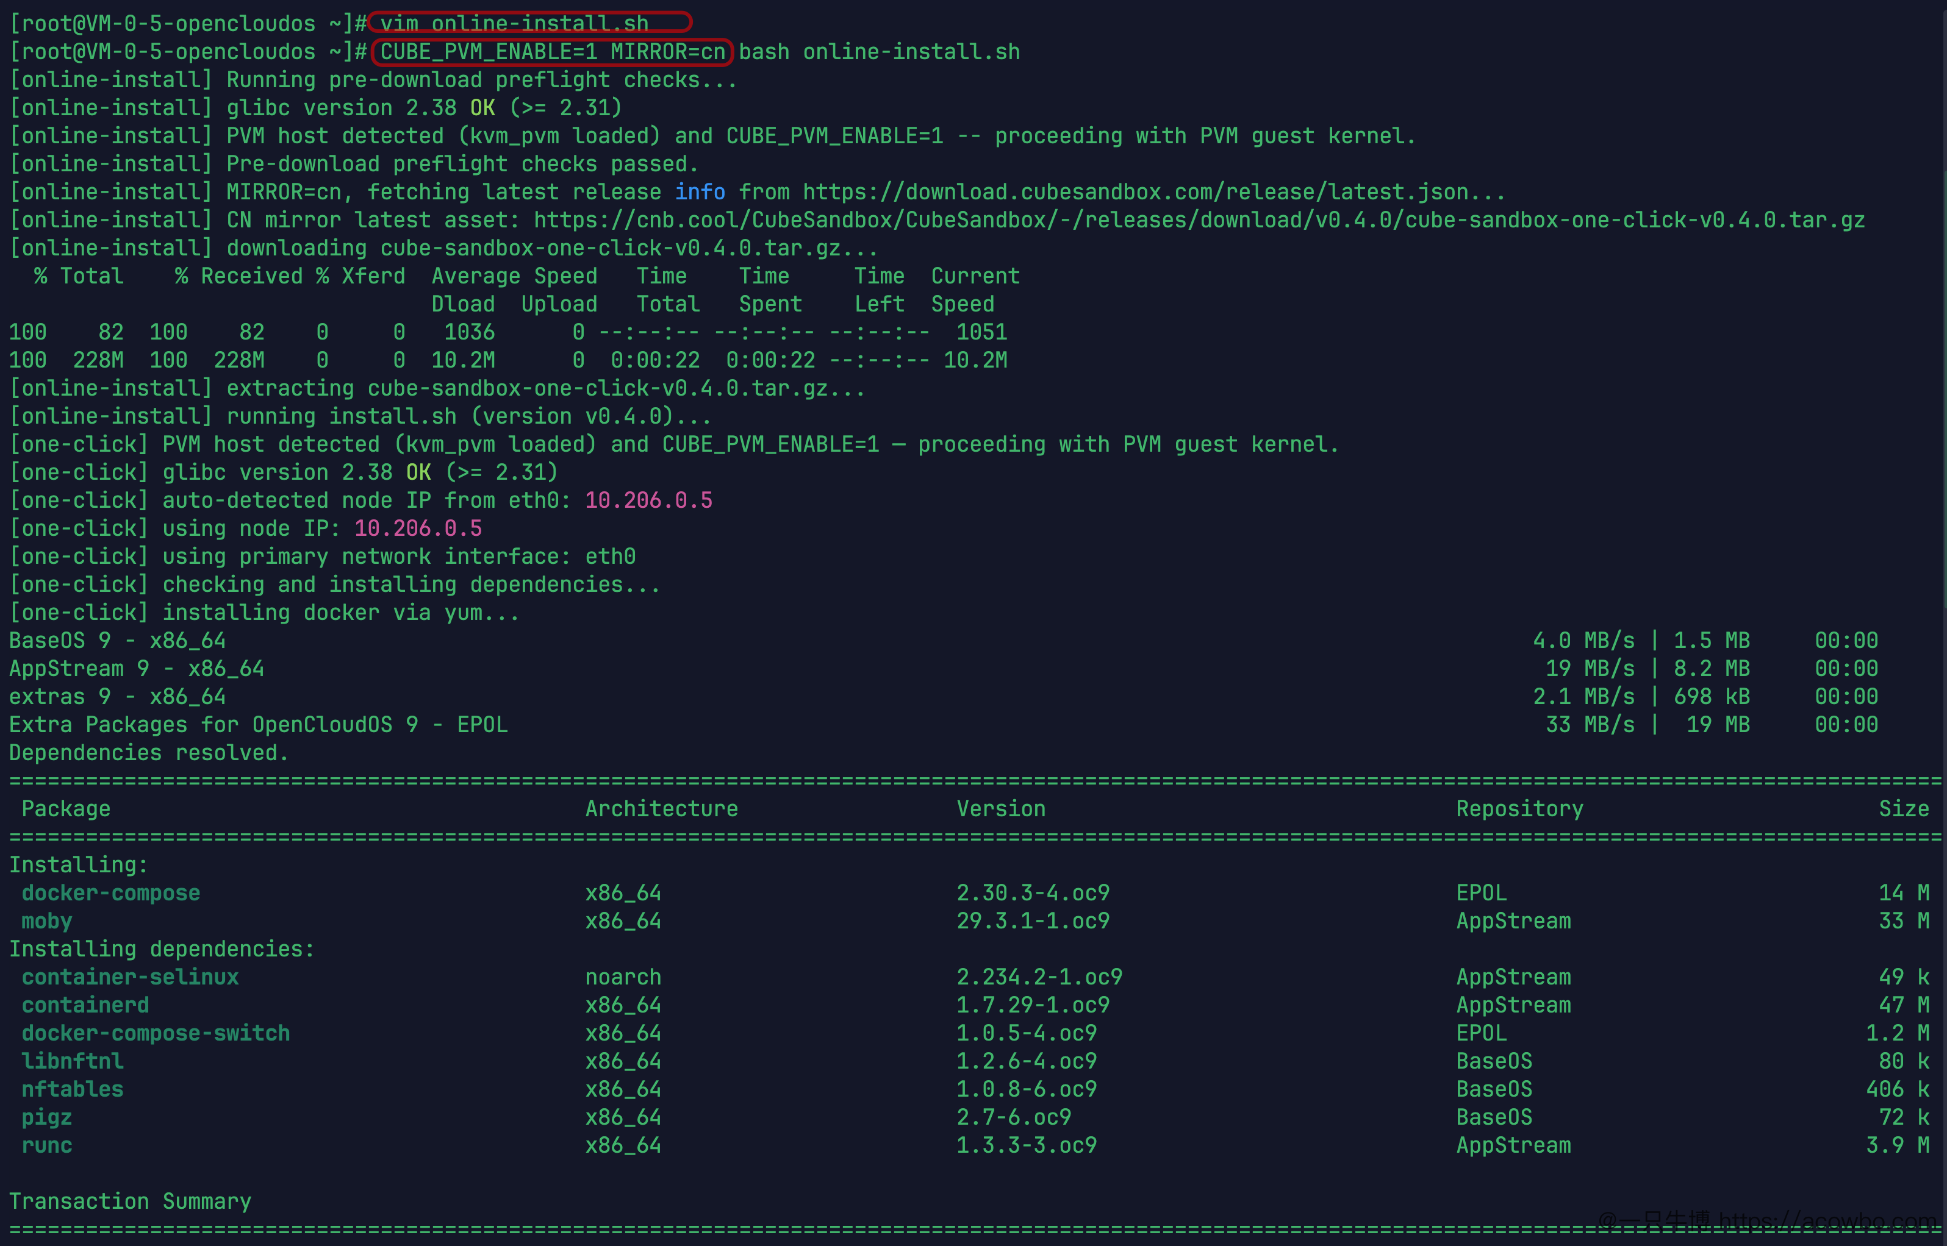Image resolution: width=1947 pixels, height=1246 pixels.
Task: Click the 'EPOL' repository in the docker-compose-switch row
Action: 1482,1033
